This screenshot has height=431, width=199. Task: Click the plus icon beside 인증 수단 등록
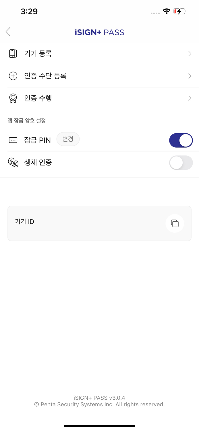coord(13,76)
